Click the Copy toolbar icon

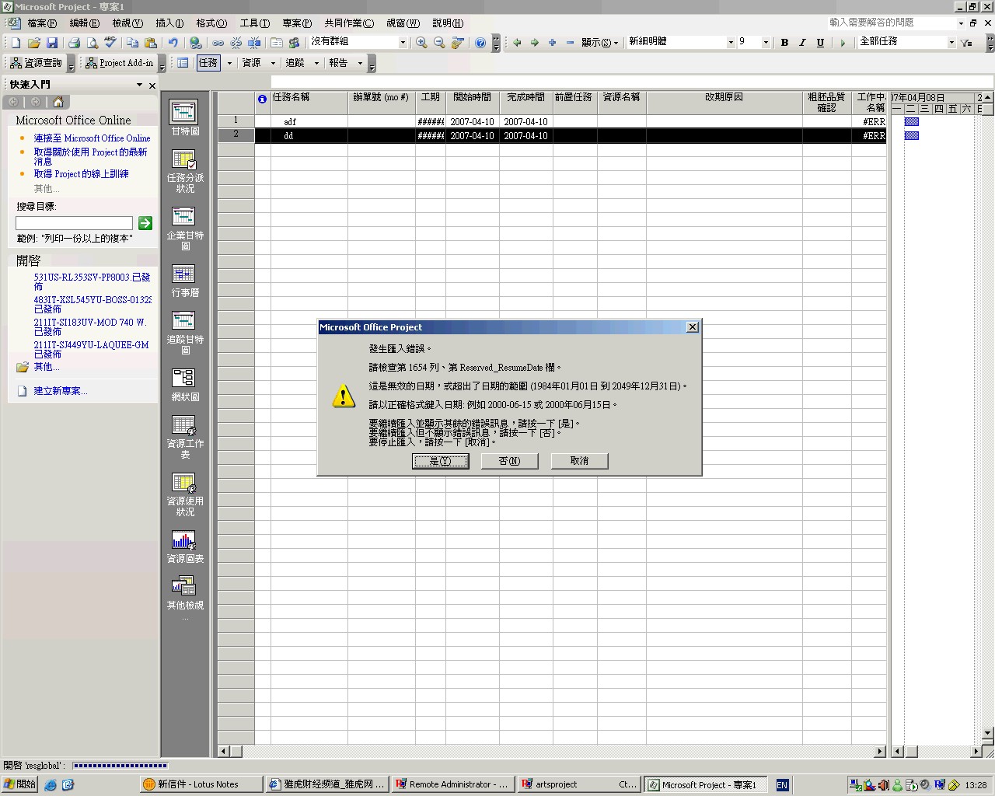(132, 43)
